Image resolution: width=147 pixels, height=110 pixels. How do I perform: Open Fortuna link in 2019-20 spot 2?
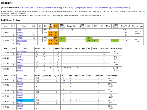(x=20, y=86)
